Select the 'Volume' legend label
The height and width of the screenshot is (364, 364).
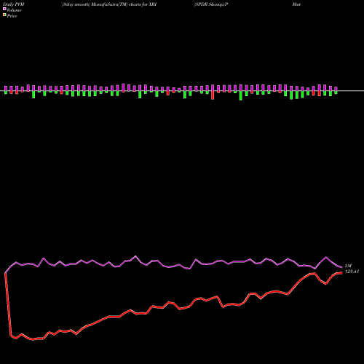pos(14,10)
